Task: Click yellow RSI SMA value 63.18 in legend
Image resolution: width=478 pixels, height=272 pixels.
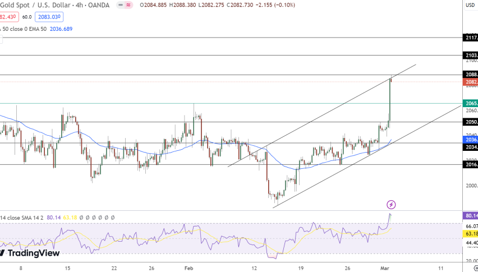Action: [70, 218]
